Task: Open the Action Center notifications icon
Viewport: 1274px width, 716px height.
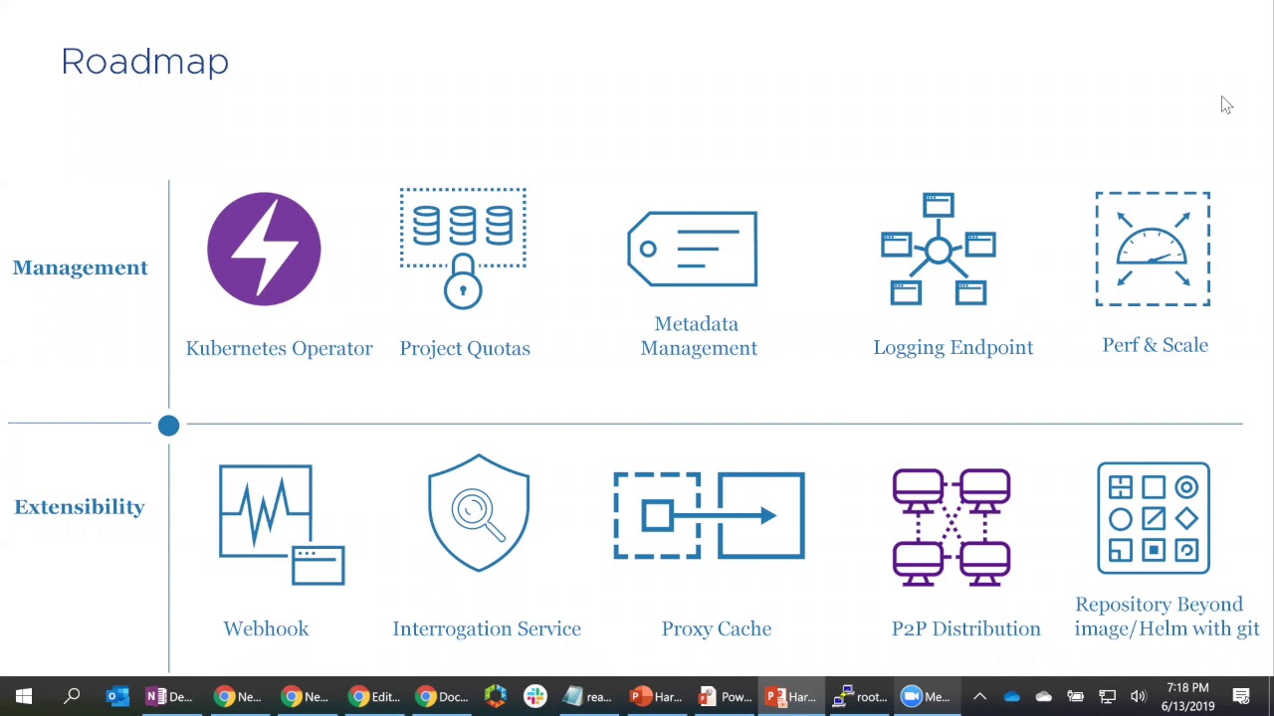Action: [x=1241, y=696]
